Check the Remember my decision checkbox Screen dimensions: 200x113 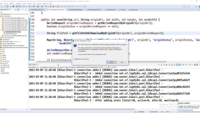(x=74, y=59)
